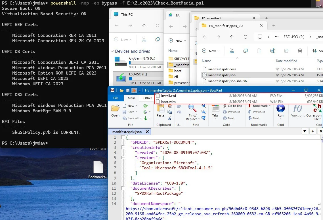The height and width of the screenshot is (220, 323).
Task: Open the Bookmark dropdown in BowPad ribbon
Action: click(x=270, y=106)
